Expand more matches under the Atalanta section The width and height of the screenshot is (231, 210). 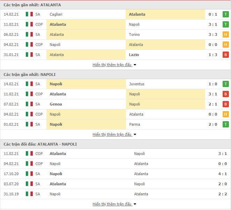click(114, 65)
